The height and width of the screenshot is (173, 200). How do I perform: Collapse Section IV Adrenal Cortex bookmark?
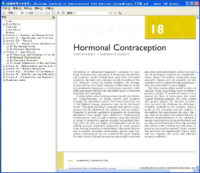click(4, 44)
